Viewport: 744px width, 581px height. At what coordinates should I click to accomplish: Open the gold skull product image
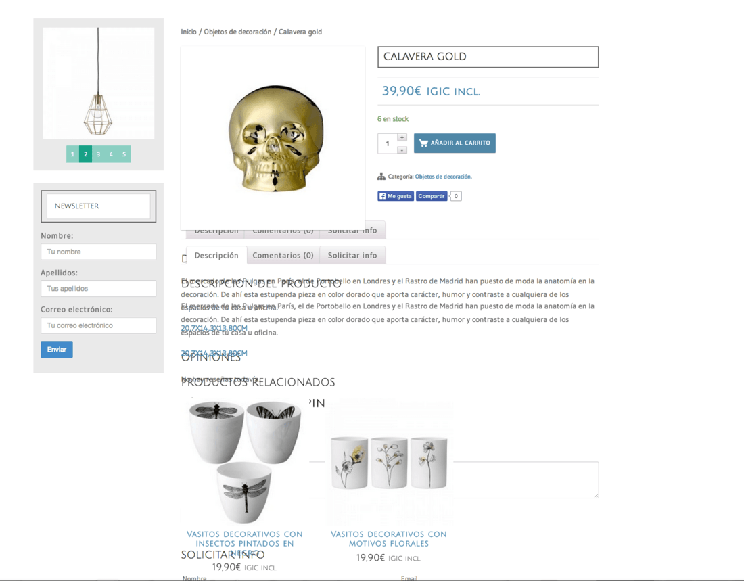point(273,138)
